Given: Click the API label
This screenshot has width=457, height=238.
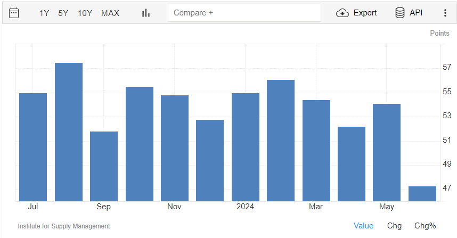Looking at the screenshot, I should [416, 13].
